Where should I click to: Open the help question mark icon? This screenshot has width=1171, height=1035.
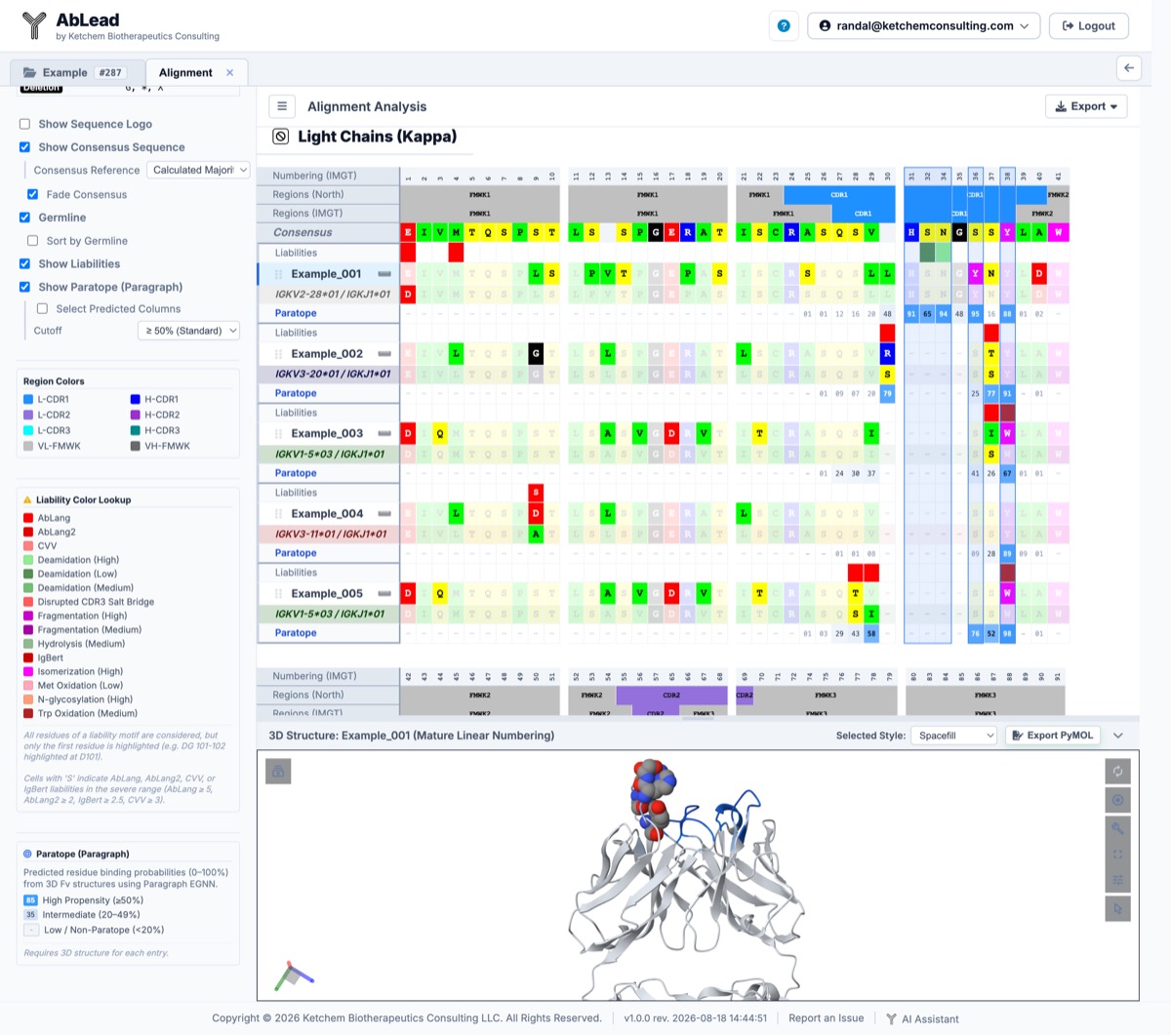click(x=784, y=26)
